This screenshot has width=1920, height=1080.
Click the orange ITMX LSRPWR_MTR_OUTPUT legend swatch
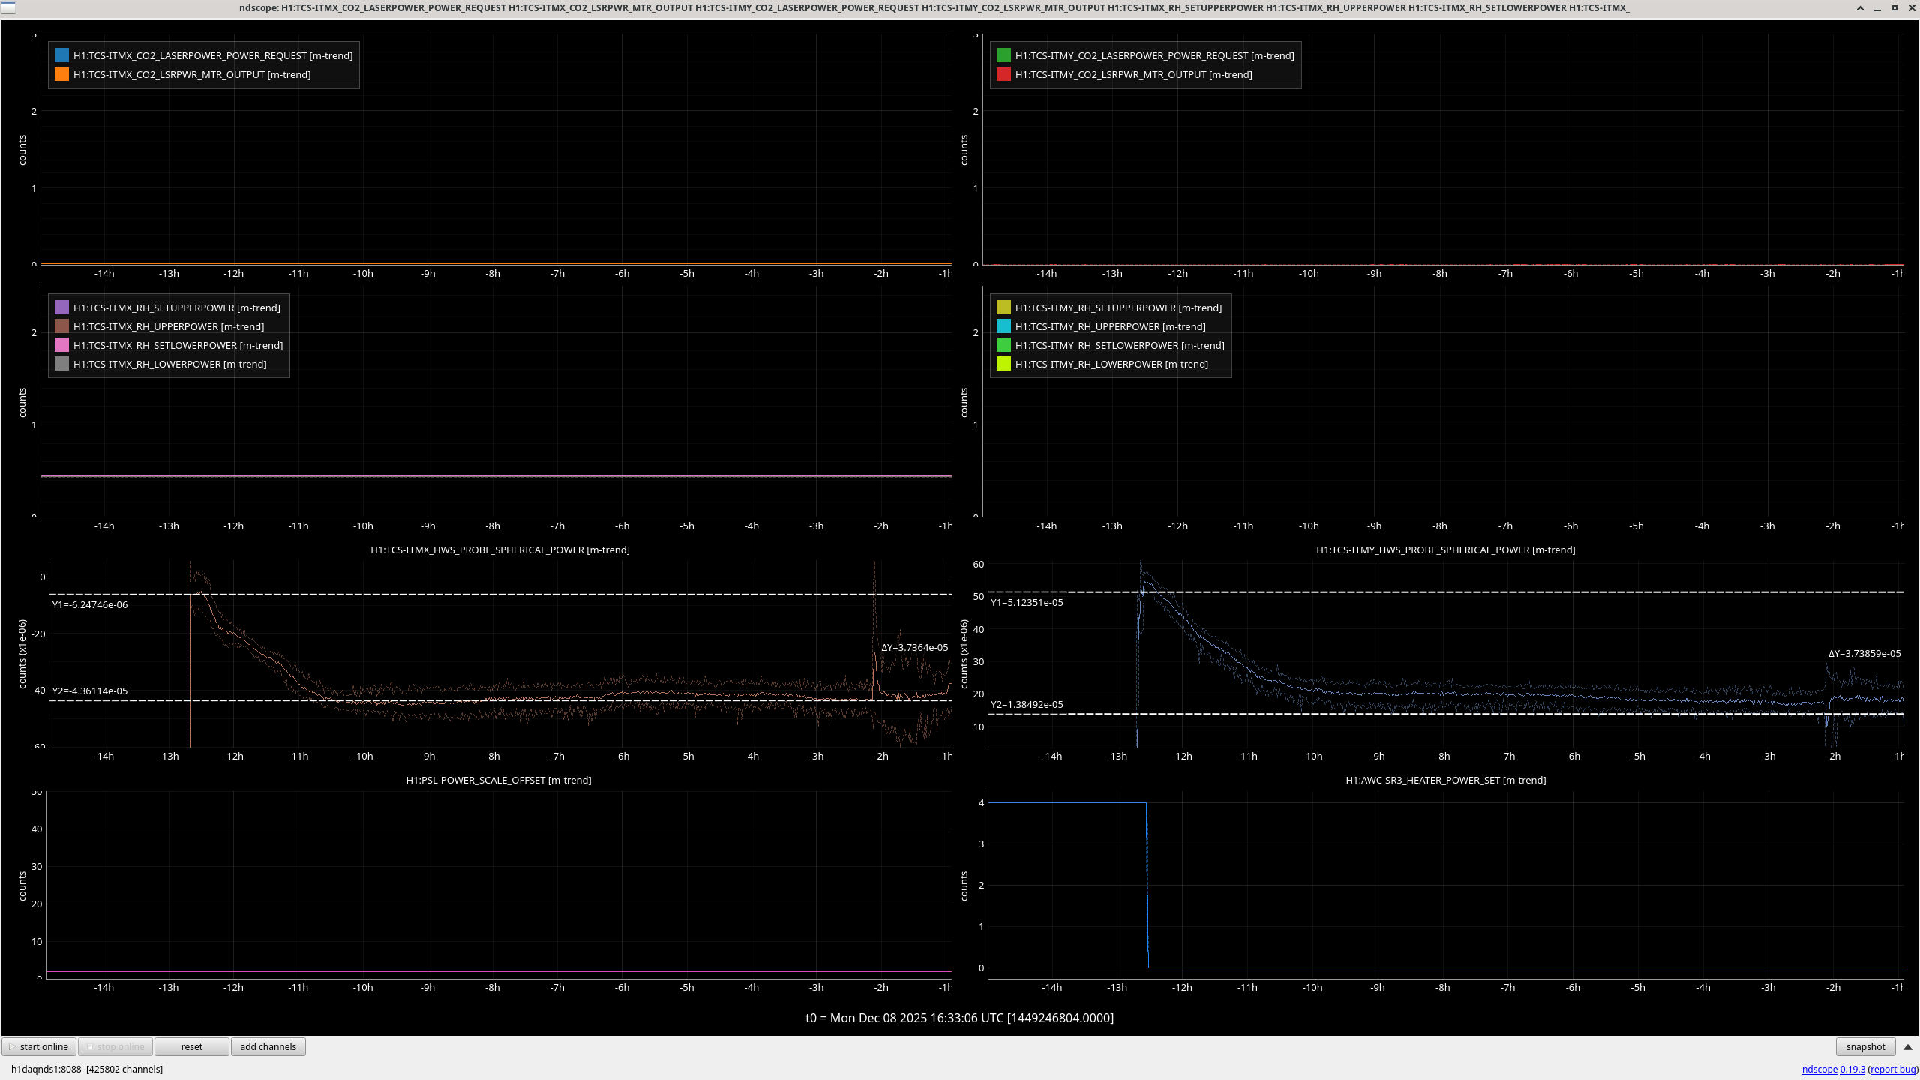coord(61,74)
